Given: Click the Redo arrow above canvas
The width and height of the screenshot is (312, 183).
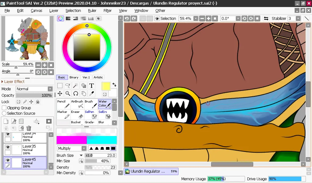Looking at the screenshot, I should (134, 19).
